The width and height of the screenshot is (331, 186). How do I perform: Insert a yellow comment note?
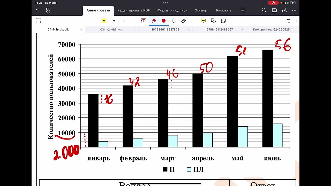point(204,21)
